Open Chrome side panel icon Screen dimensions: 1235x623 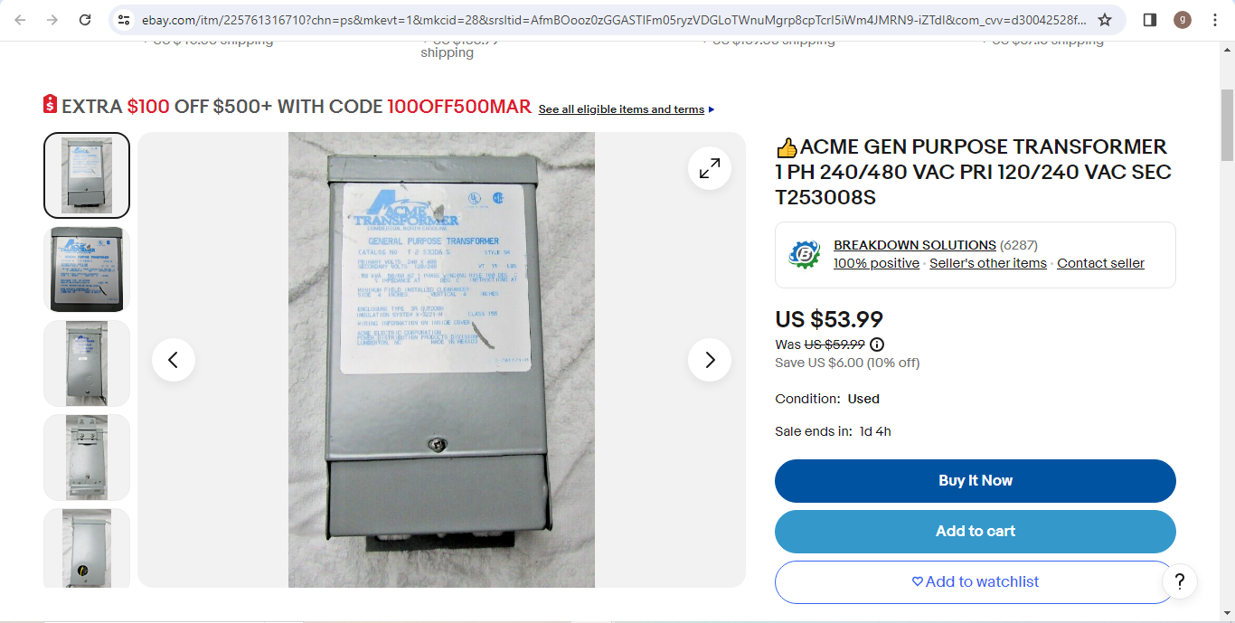(x=1150, y=20)
